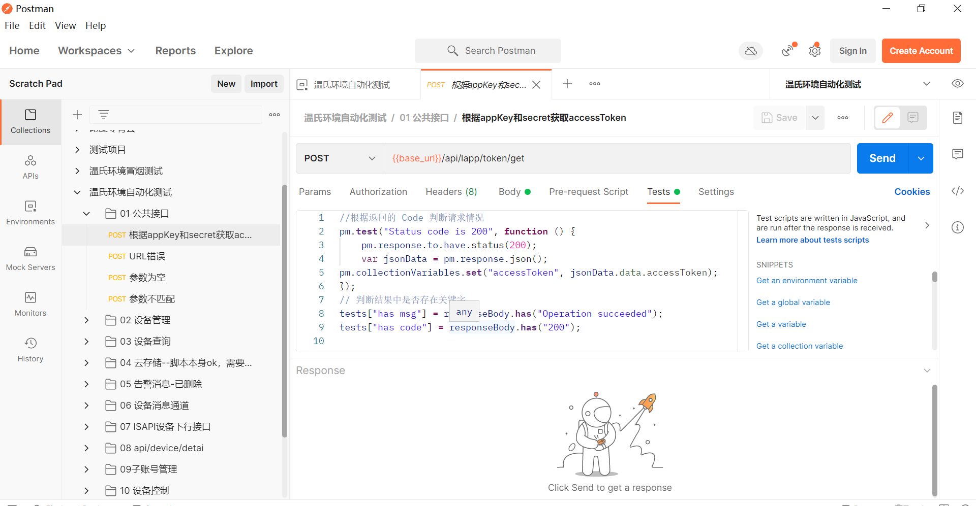Viewport: 976px width, 506px height.
Task: Open the Collections sidebar panel
Action: [30, 122]
